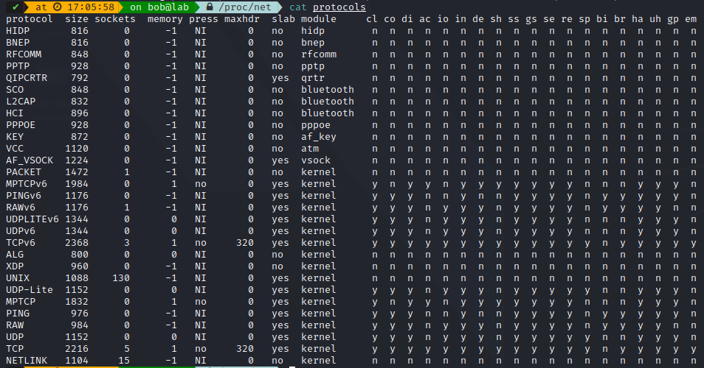Screen dimensions: 704x368
Task: Click protocol name TCPv6
Action: click(x=21, y=243)
